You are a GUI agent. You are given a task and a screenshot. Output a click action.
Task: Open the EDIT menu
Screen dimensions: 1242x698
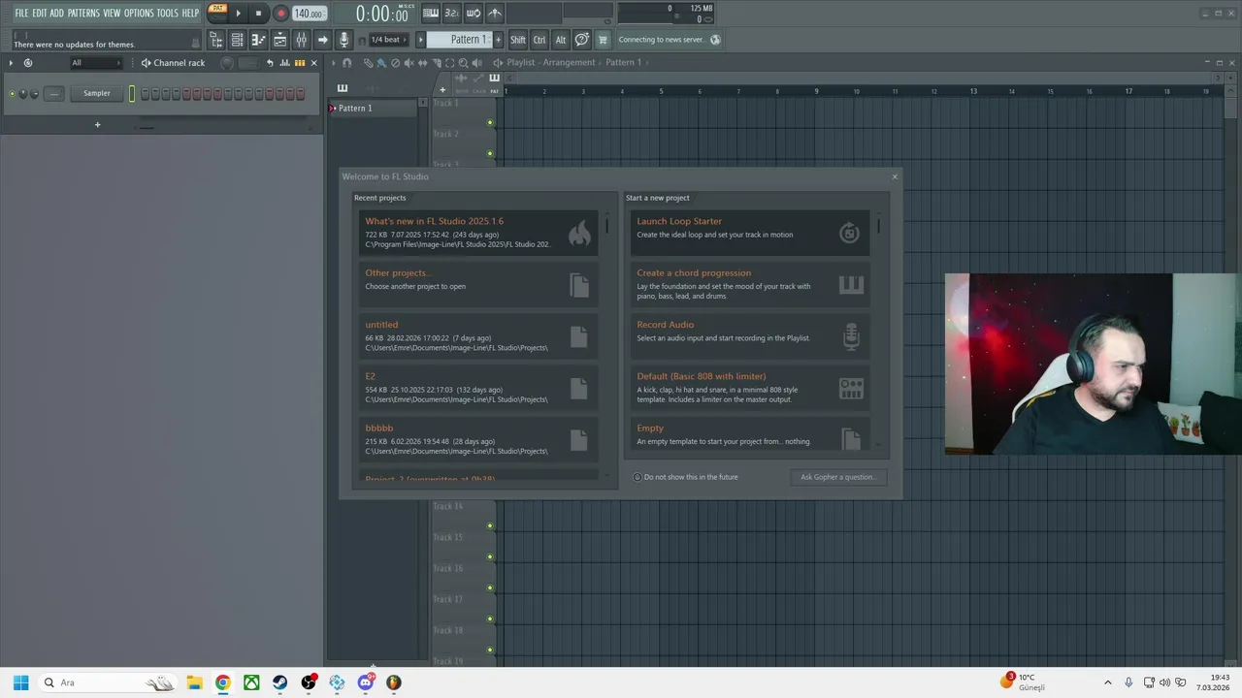point(40,13)
